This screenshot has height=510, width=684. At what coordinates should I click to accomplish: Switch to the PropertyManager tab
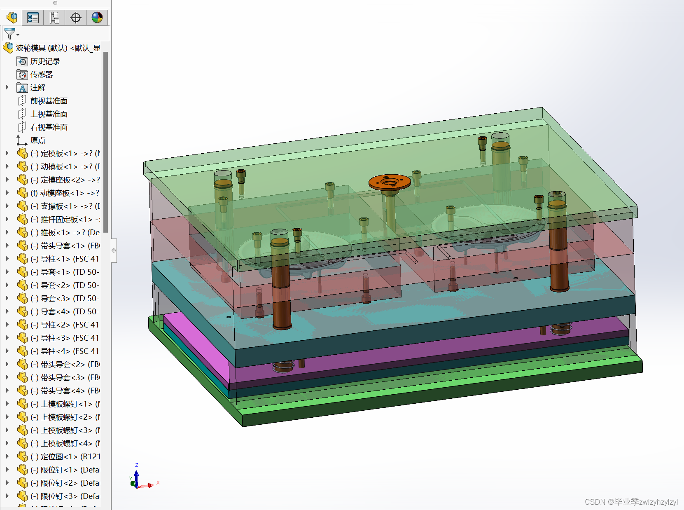click(x=33, y=18)
